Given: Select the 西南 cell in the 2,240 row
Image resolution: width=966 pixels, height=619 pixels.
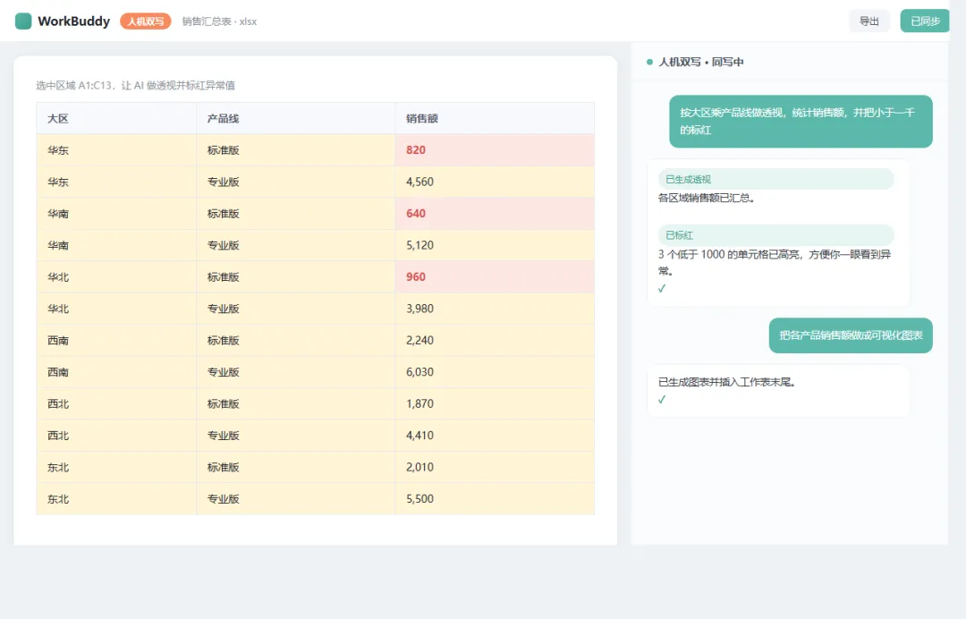Looking at the screenshot, I should coord(116,340).
